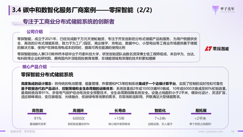
Task: Click paragraph starting 零探智能，成立于2021年
Action: point(107,43)
